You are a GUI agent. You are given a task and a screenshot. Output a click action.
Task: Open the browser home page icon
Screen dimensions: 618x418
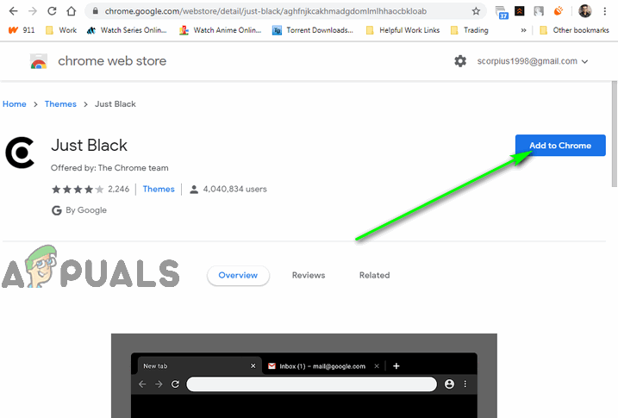[71, 11]
